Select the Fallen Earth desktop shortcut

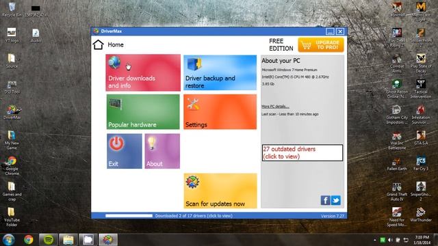pos(397,163)
